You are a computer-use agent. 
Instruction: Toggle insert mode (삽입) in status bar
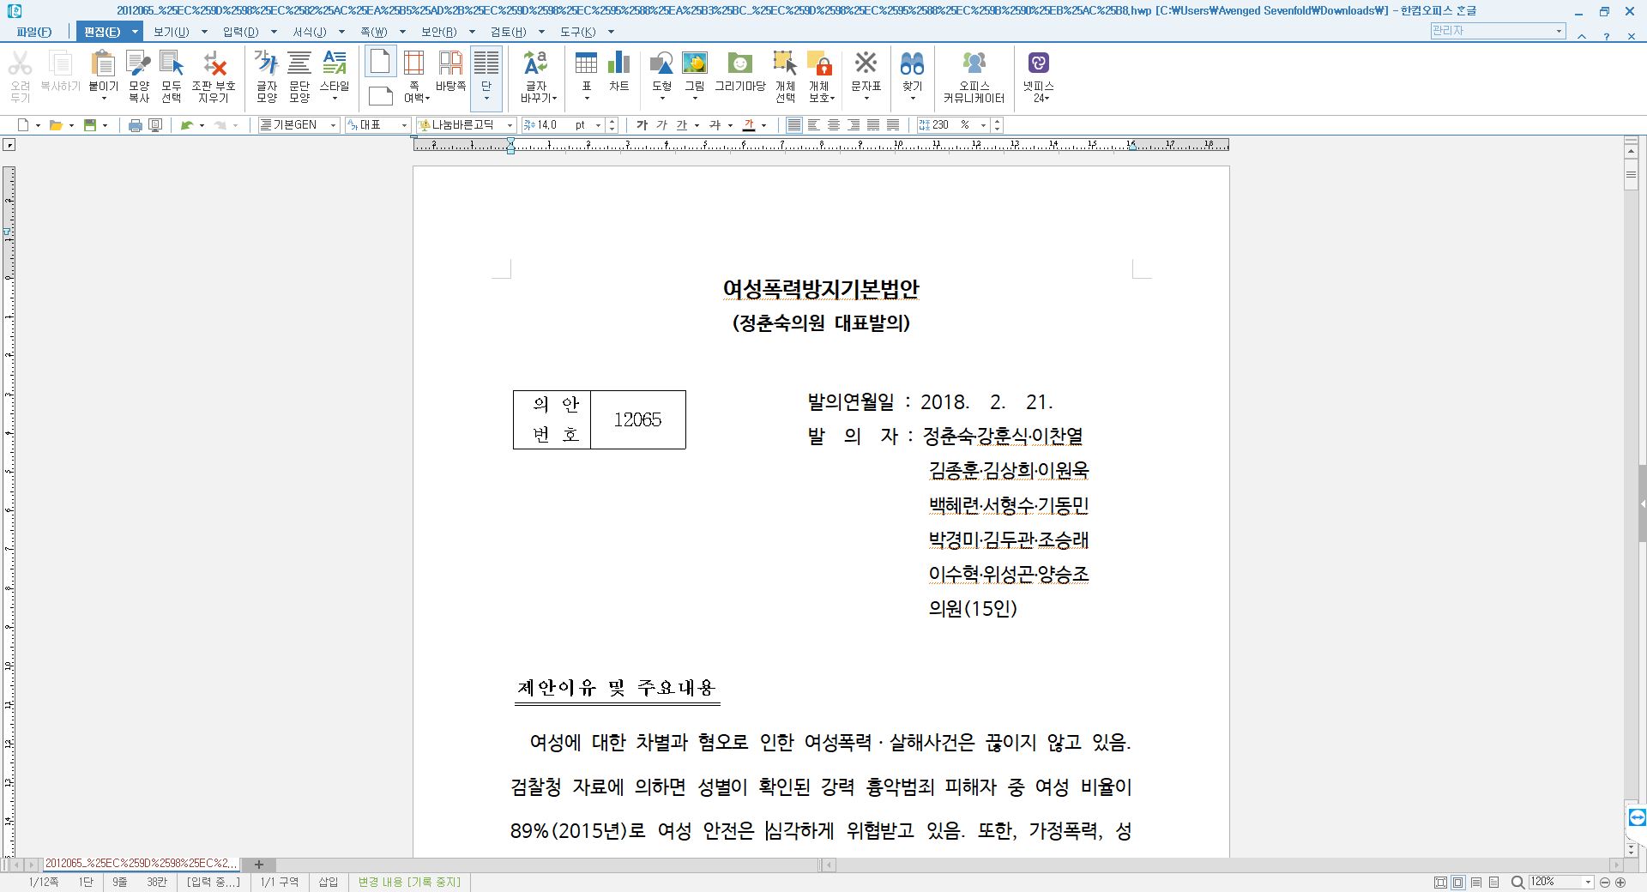point(328,882)
